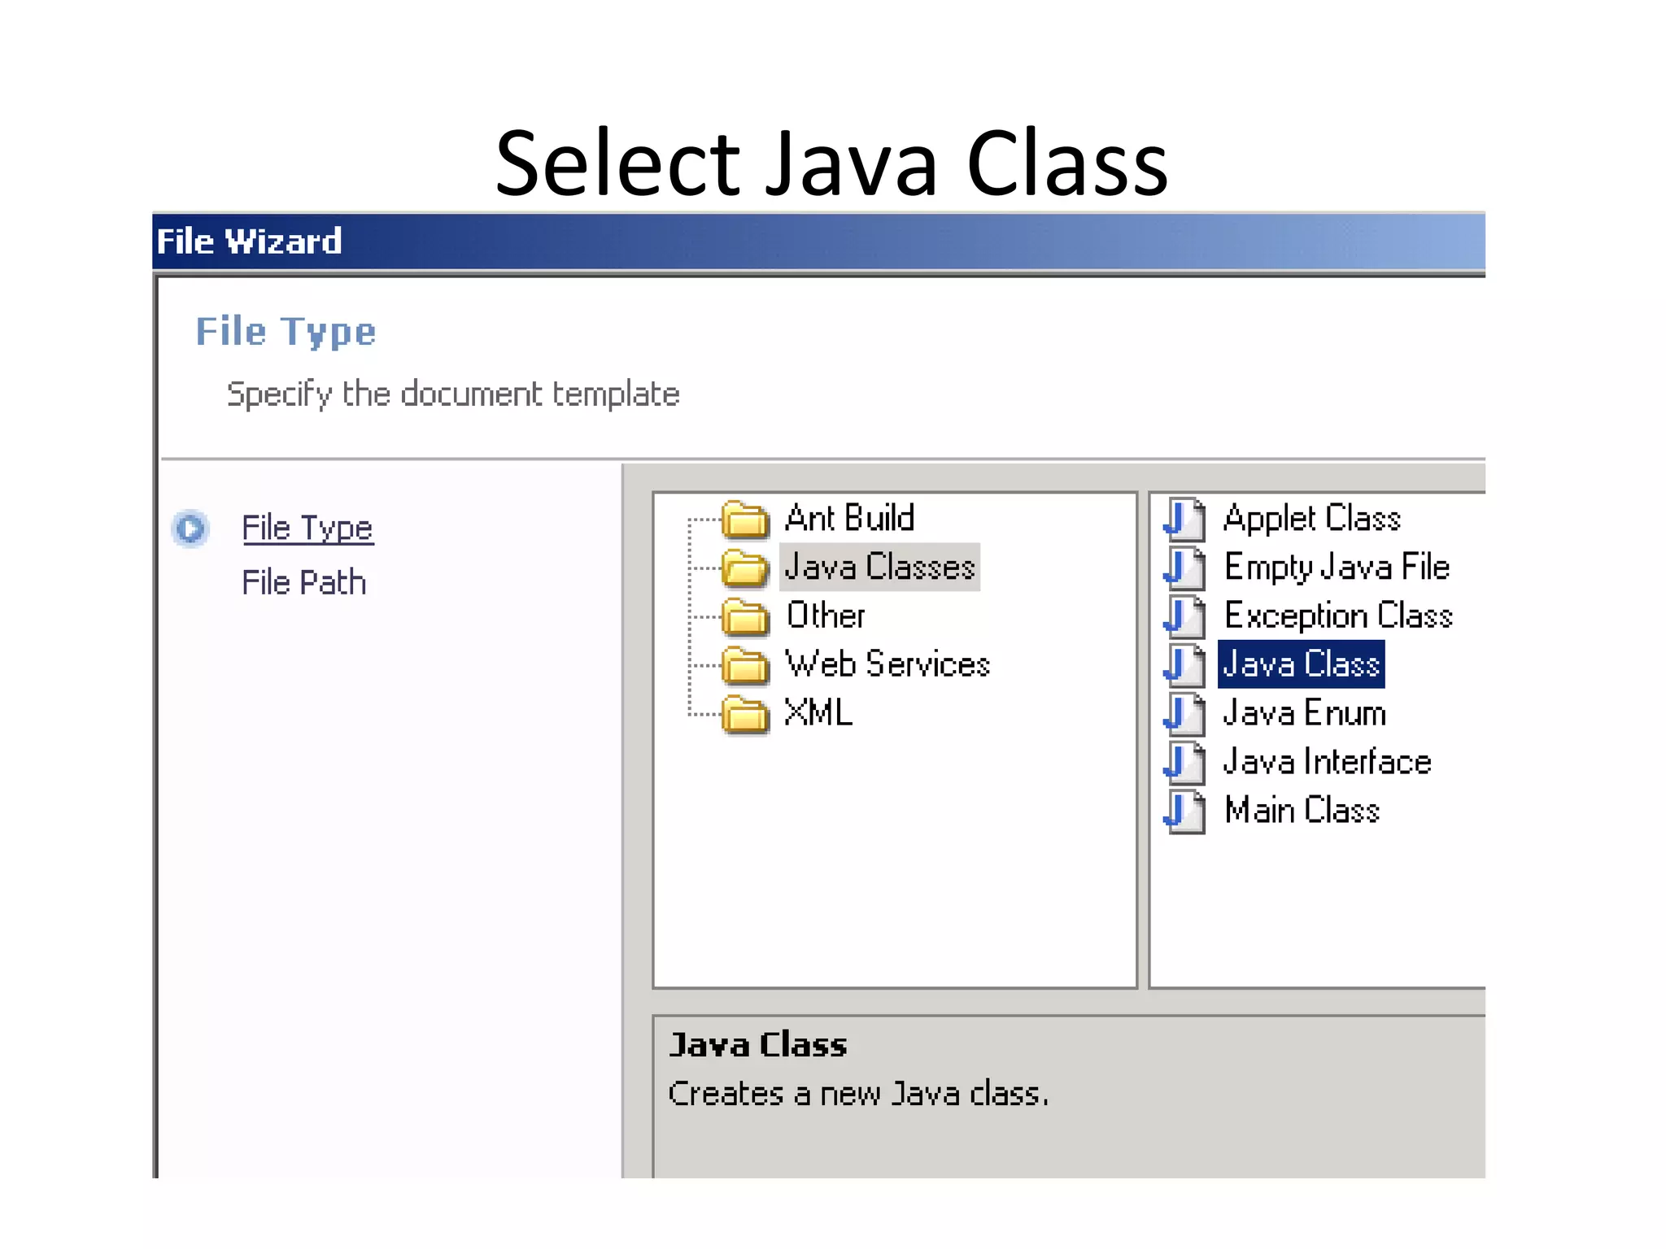
Task: Select the Java Interface template
Action: click(1327, 763)
